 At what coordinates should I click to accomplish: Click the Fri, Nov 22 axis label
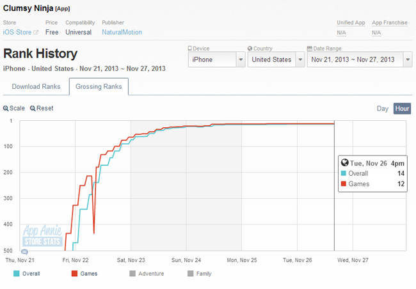click(76, 260)
